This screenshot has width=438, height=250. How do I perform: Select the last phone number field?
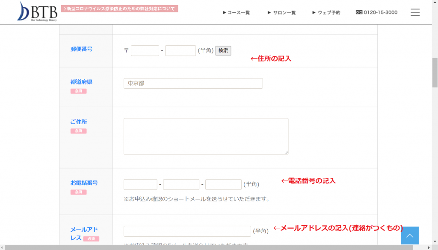pos(223,184)
